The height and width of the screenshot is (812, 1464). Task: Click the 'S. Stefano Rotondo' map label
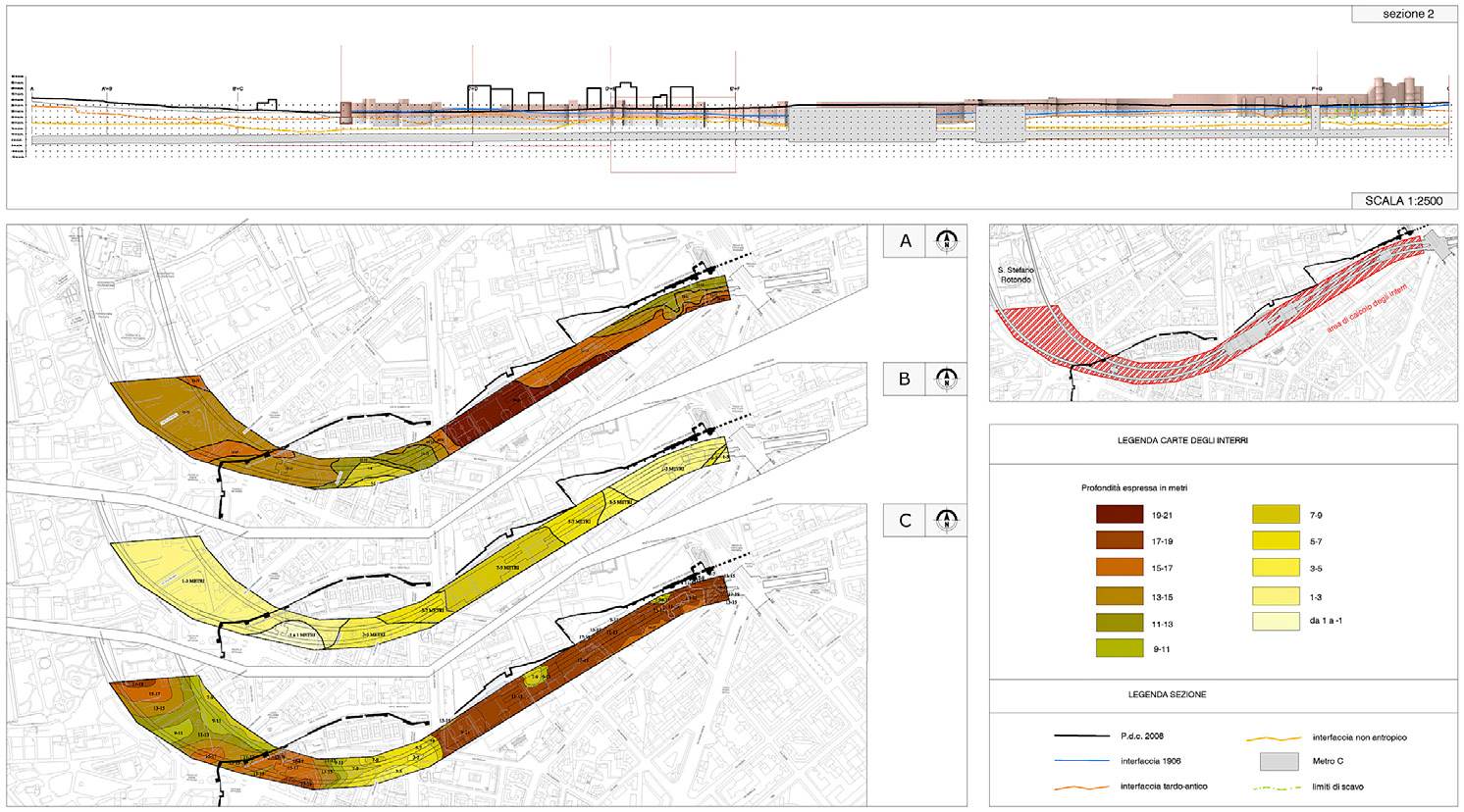(x=1016, y=276)
